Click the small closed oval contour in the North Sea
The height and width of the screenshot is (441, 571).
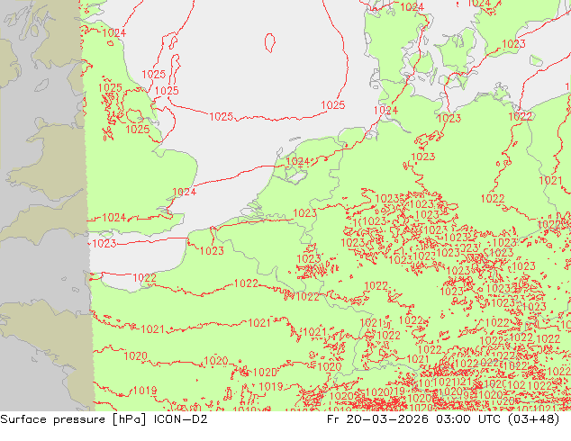coord(270,42)
